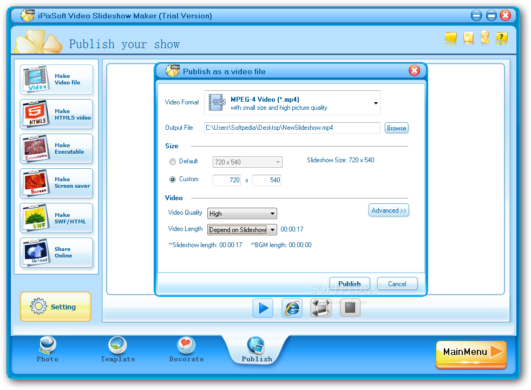Save project with the floppy icon
Screen dimensions: 531x390
pyautogui.click(x=468, y=38)
